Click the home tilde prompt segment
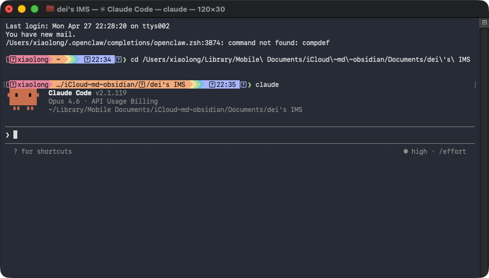The height and width of the screenshot is (278, 489). pyautogui.click(x=58, y=60)
